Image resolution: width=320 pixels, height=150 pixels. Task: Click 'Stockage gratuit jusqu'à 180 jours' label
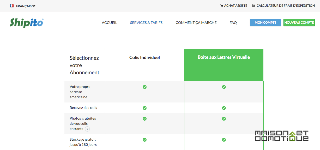(x=83, y=142)
